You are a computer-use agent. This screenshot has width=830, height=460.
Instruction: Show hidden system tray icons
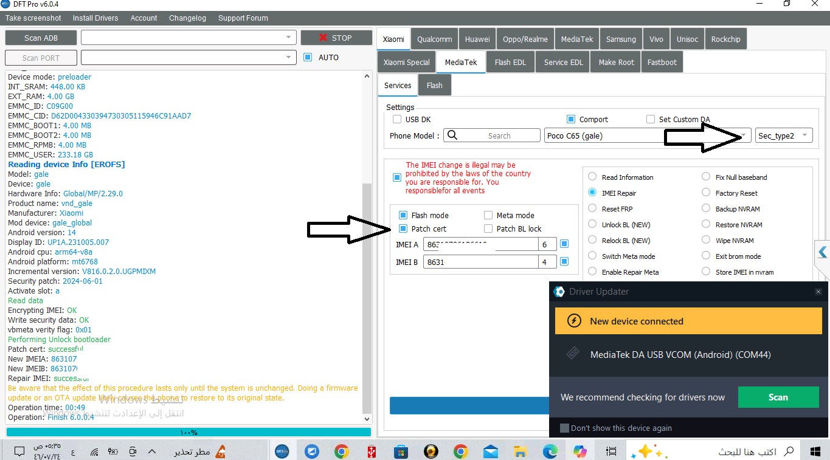pos(152,451)
